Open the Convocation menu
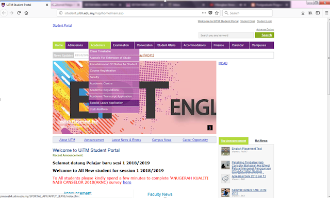The height and width of the screenshot is (198, 330). [x=144, y=45]
